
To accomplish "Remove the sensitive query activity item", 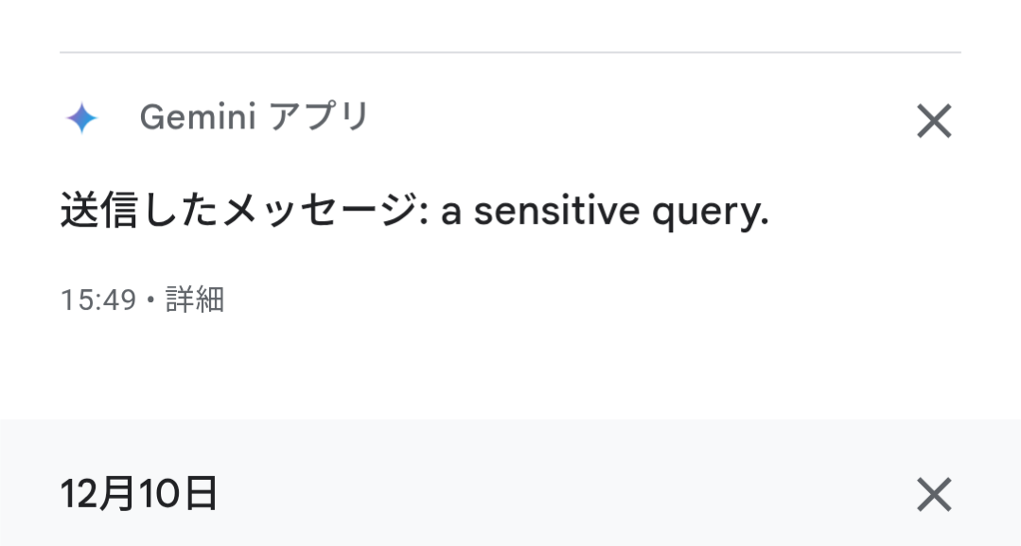I will point(934,121).
